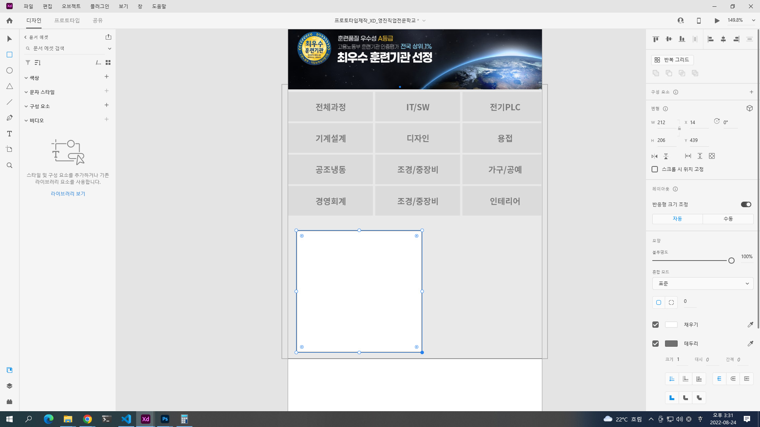Open the Layers panel icon
The width and height of the screenshot is (760, 427).
[x=9, y=386]
